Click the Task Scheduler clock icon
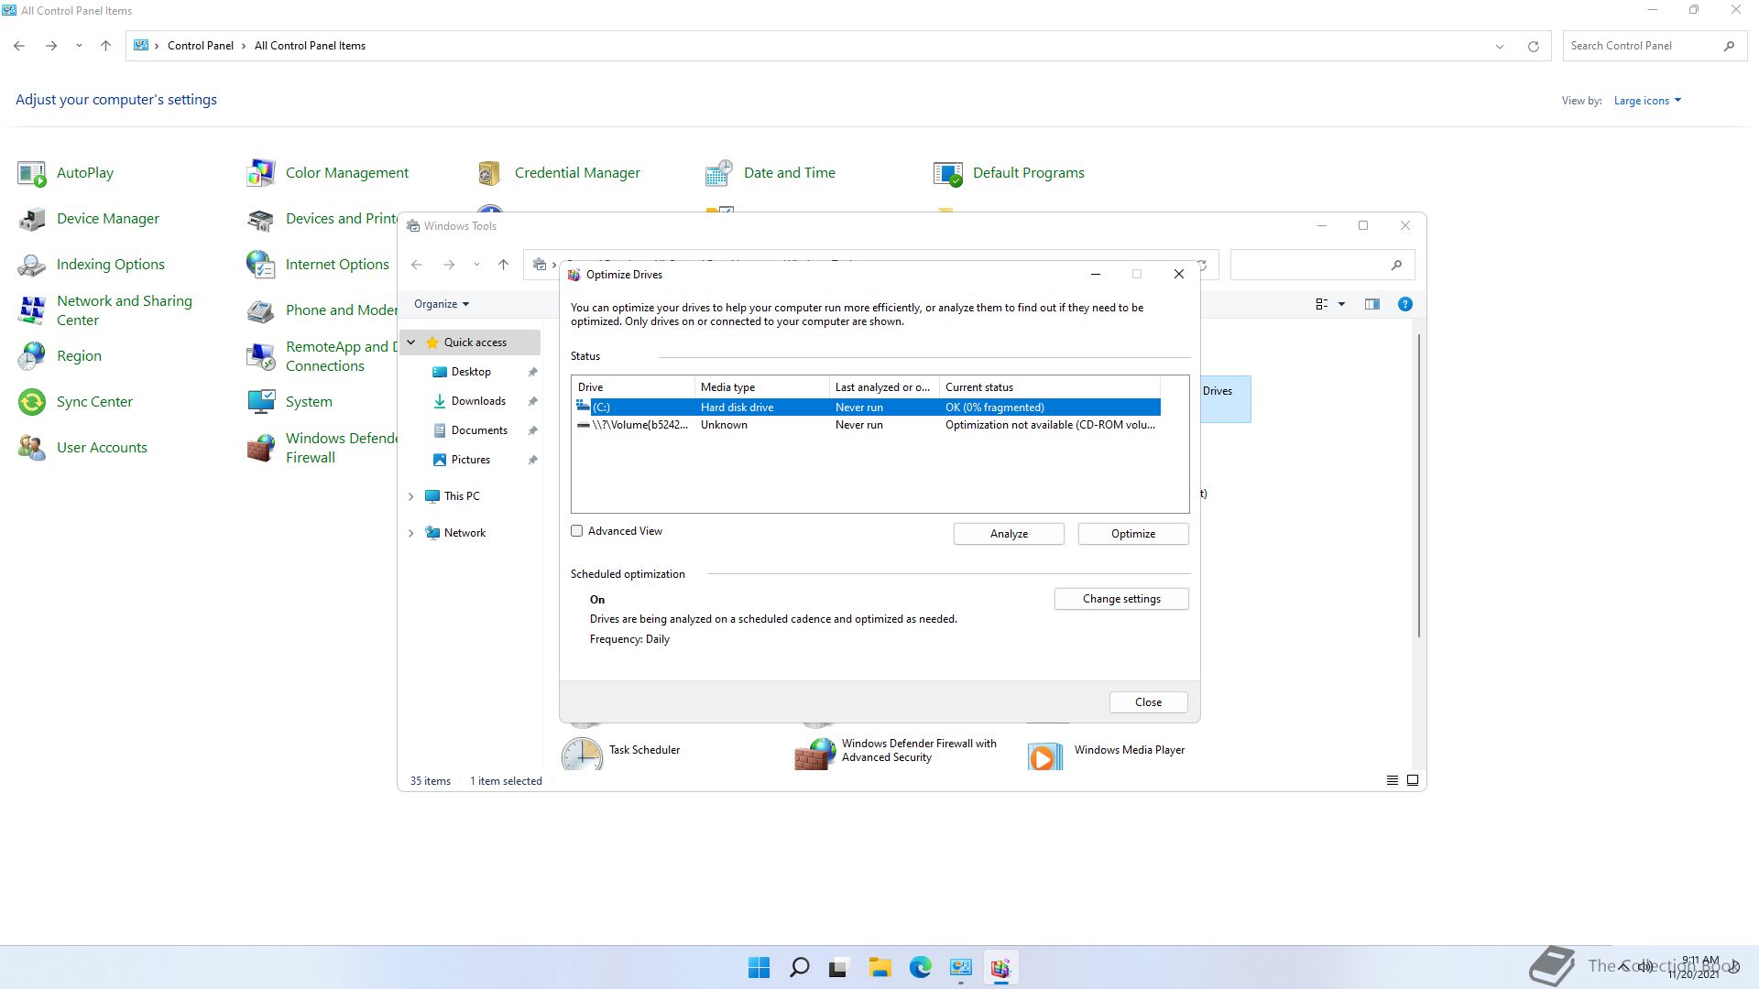The width and height of the screenshot is (1759, 989). point(582,754)
